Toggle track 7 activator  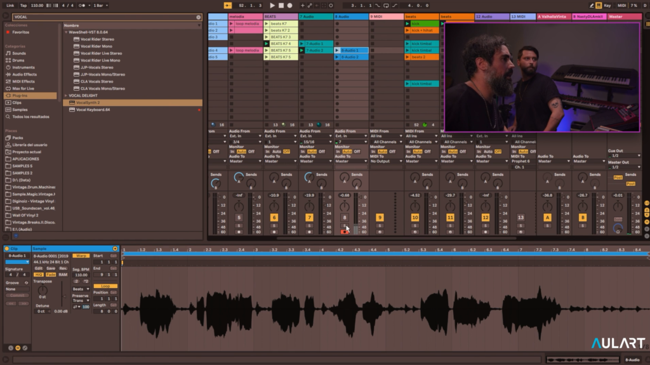pyautogui.click(x=309, y=217)
